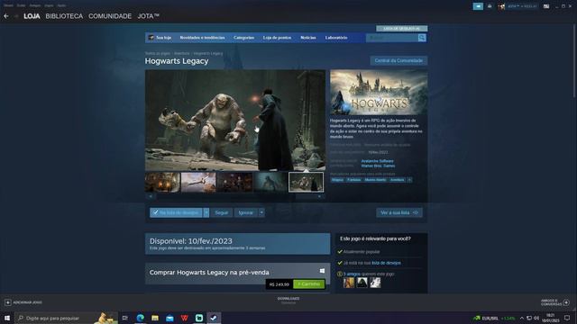Click the Hogwarts Legacy header banner
Screen dimensions: 577x324
coord(379,92)
